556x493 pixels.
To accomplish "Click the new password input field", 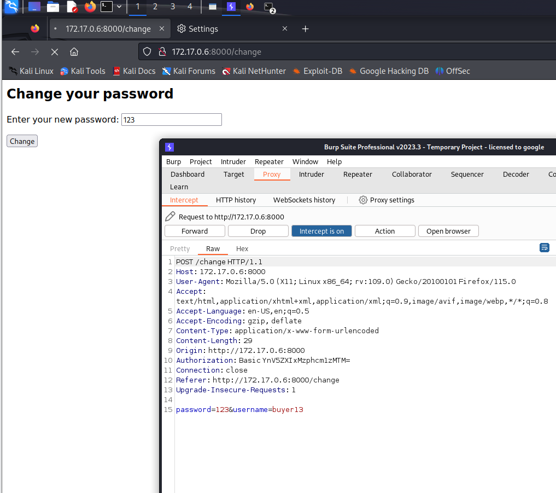I will coord(171,120).
